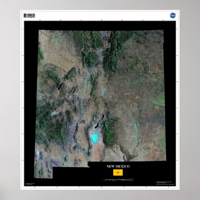Viewport: 200px width, 200px height.
Task: Click the green Pecos River valley strip
Action: coord(136,133)
